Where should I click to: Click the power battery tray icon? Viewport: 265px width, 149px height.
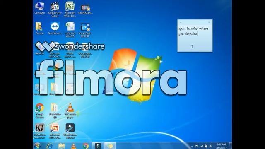pos(206,146)
